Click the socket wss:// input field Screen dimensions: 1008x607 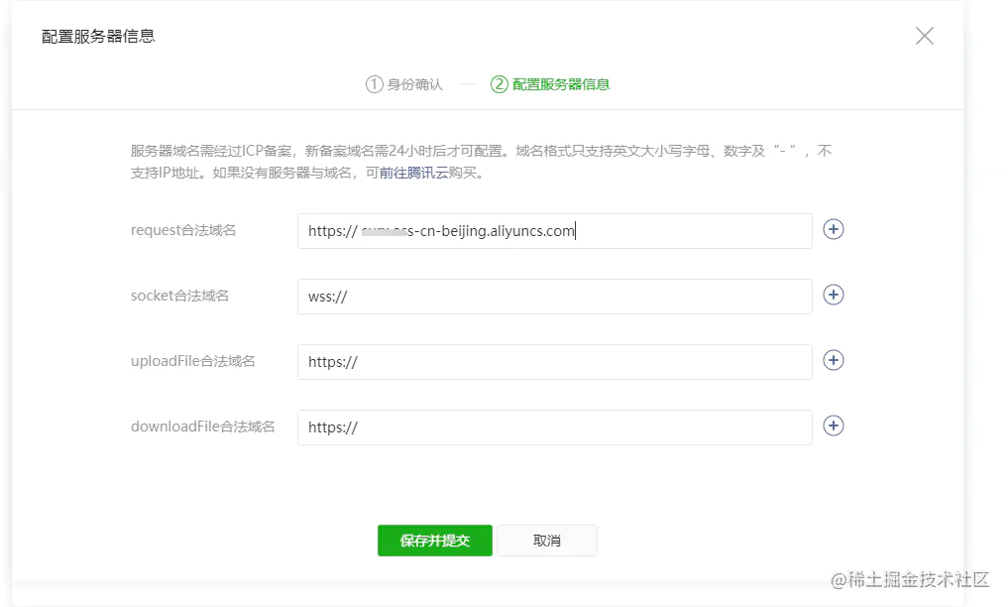coord(554,297)
